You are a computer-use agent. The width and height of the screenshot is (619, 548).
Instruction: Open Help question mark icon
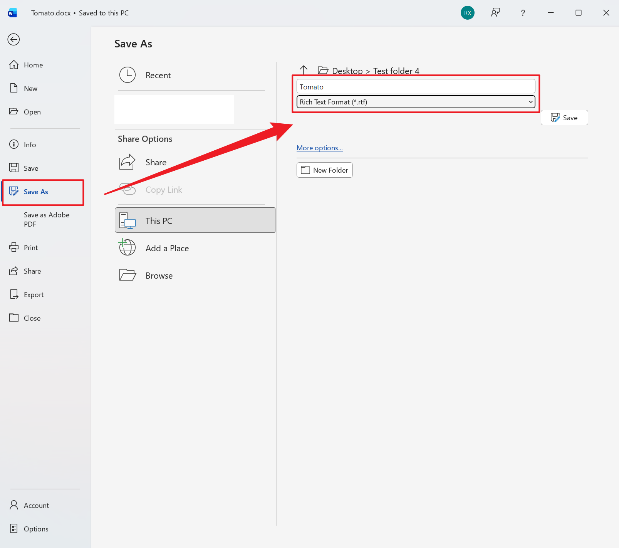pyautogui.click(x=523, y=13)
